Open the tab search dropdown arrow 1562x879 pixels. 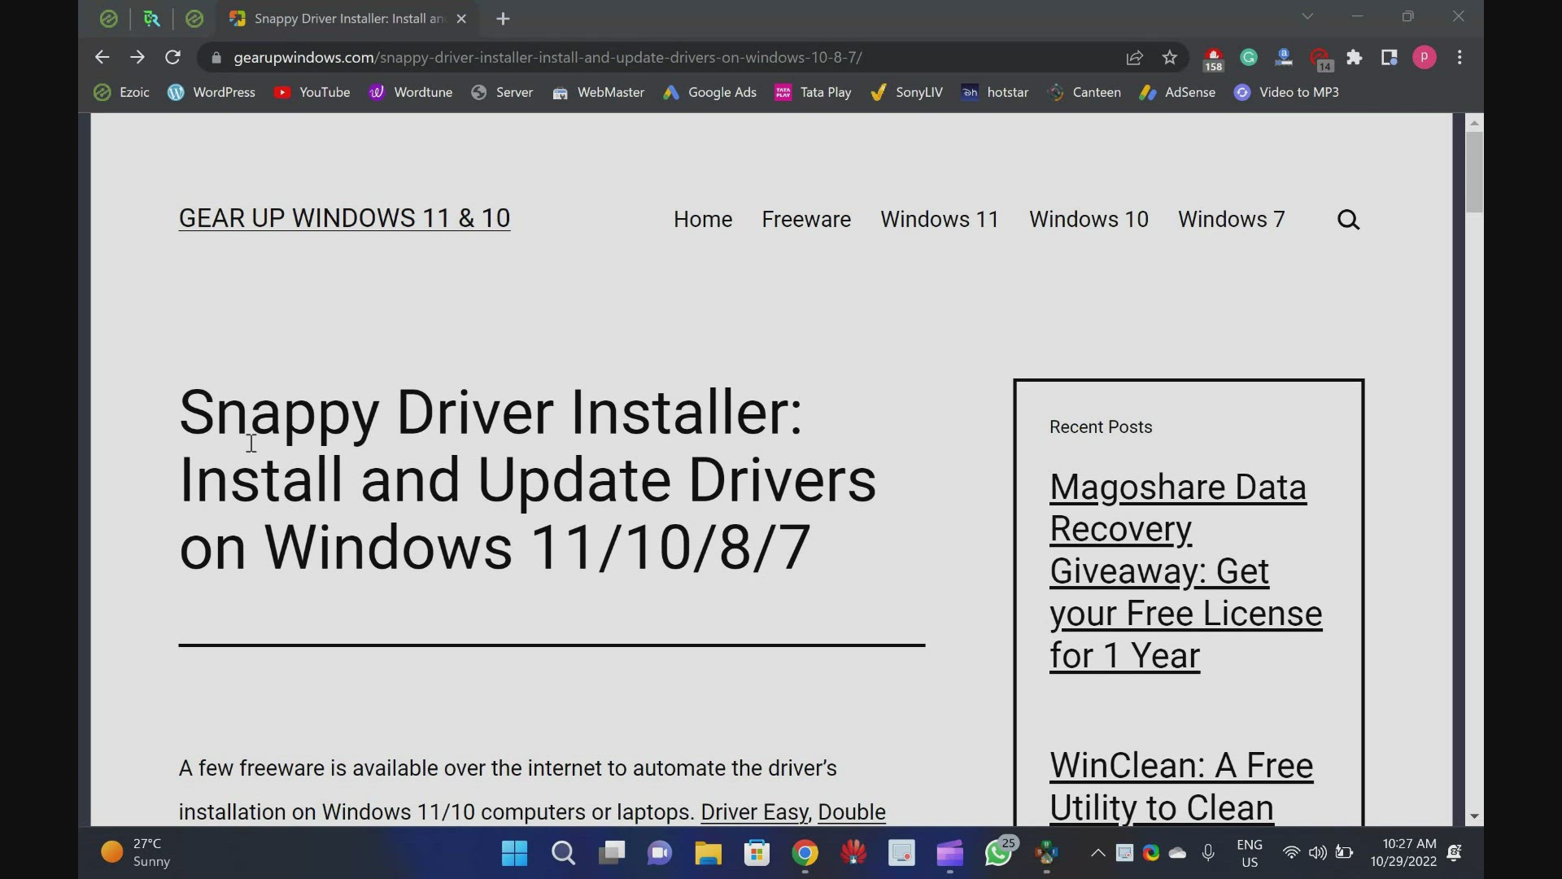tap(1307, 16)
